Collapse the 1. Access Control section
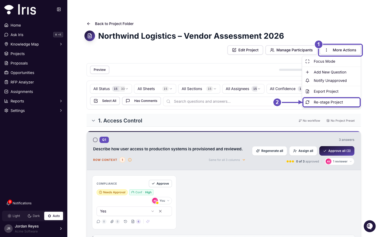The width and height of the screenshot is (380, 237). (x=93, y=121)
